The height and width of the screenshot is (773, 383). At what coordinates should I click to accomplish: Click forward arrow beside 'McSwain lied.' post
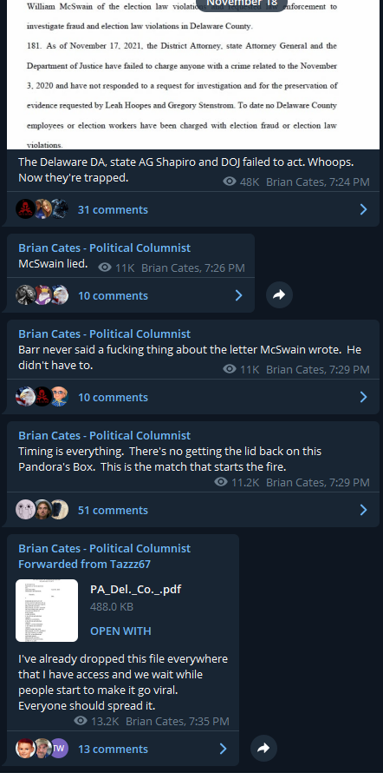[279, 294]
